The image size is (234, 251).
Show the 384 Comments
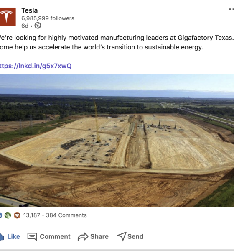(x=66, y=215)
